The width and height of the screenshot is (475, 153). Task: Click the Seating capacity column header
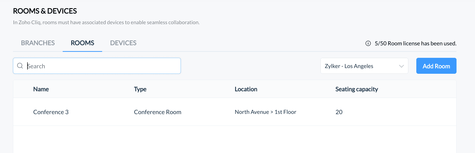357,89
